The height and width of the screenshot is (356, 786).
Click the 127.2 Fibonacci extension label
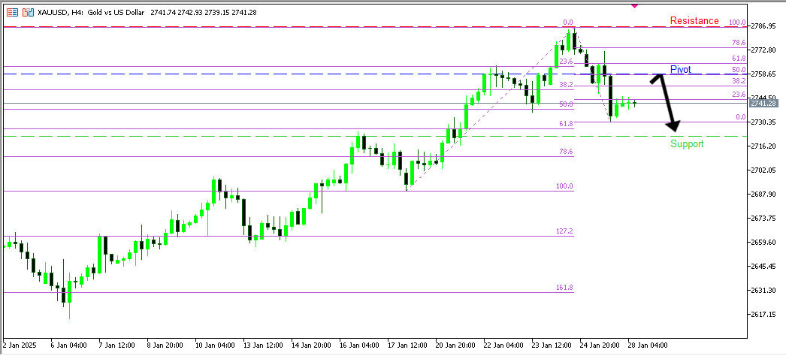point(564,231)
